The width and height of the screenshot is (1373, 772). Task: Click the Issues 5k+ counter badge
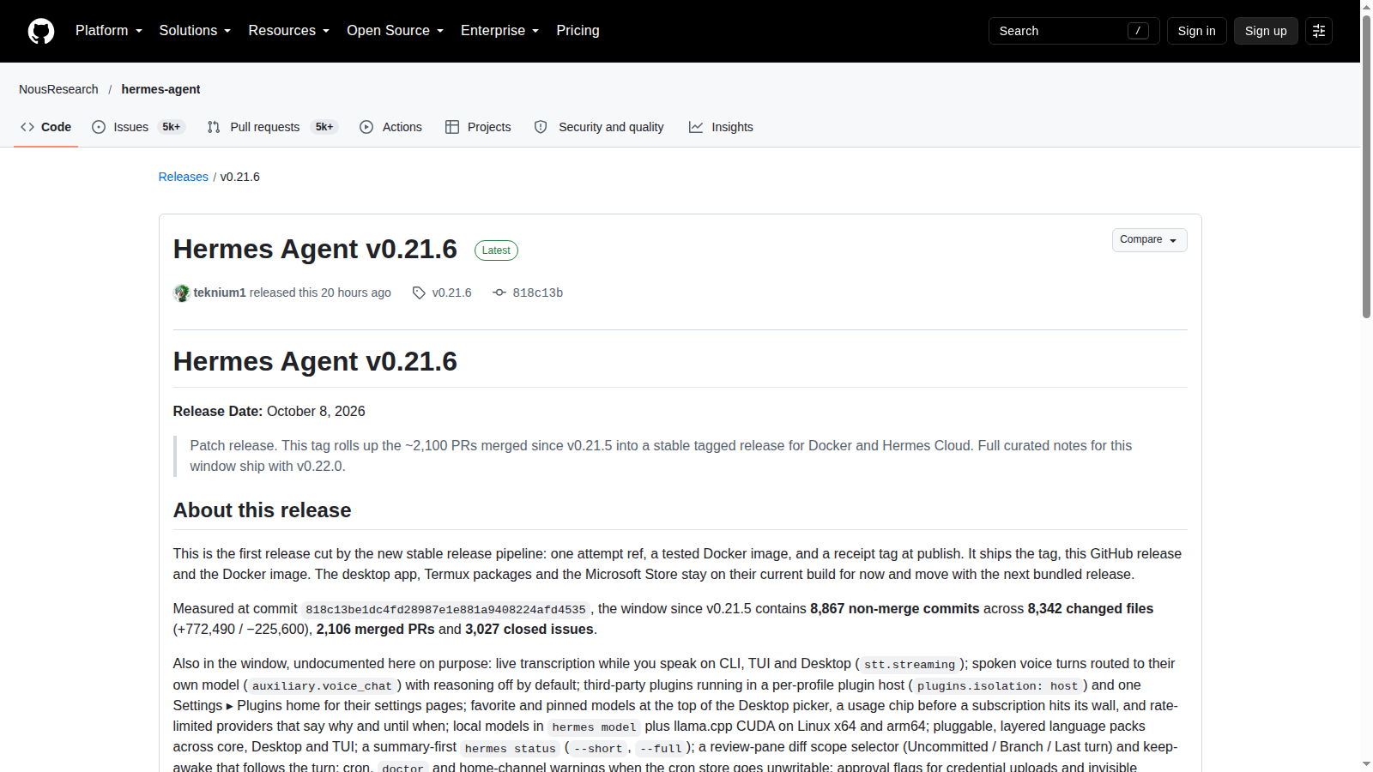click(172, 127)
